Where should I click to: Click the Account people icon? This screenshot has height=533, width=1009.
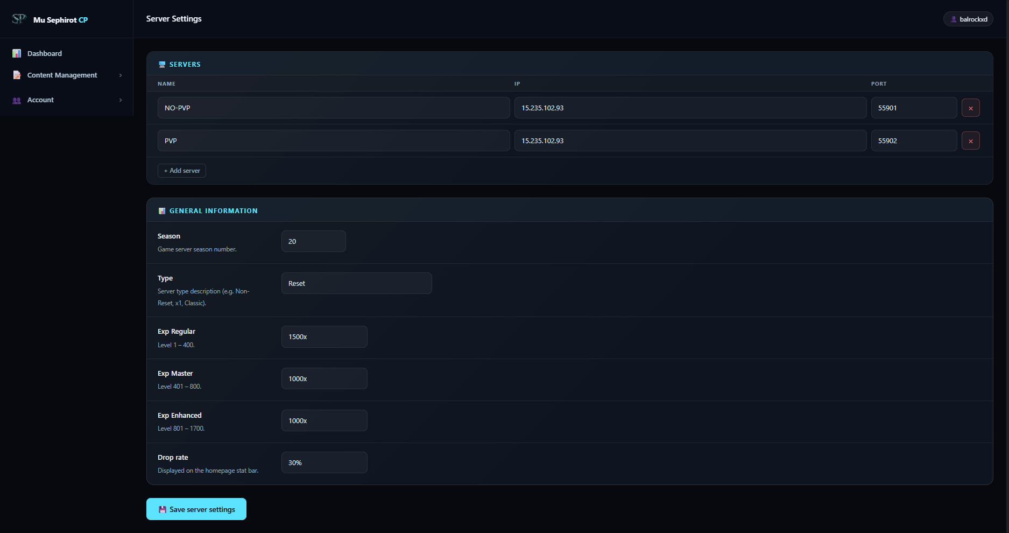tap(17, 100)
